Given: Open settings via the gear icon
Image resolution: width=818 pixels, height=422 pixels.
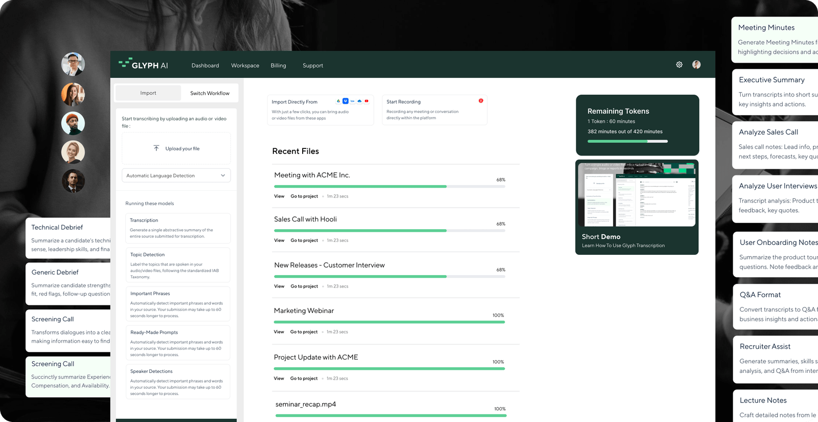Looking at the screenshot, I should click(x=679, y=65).
